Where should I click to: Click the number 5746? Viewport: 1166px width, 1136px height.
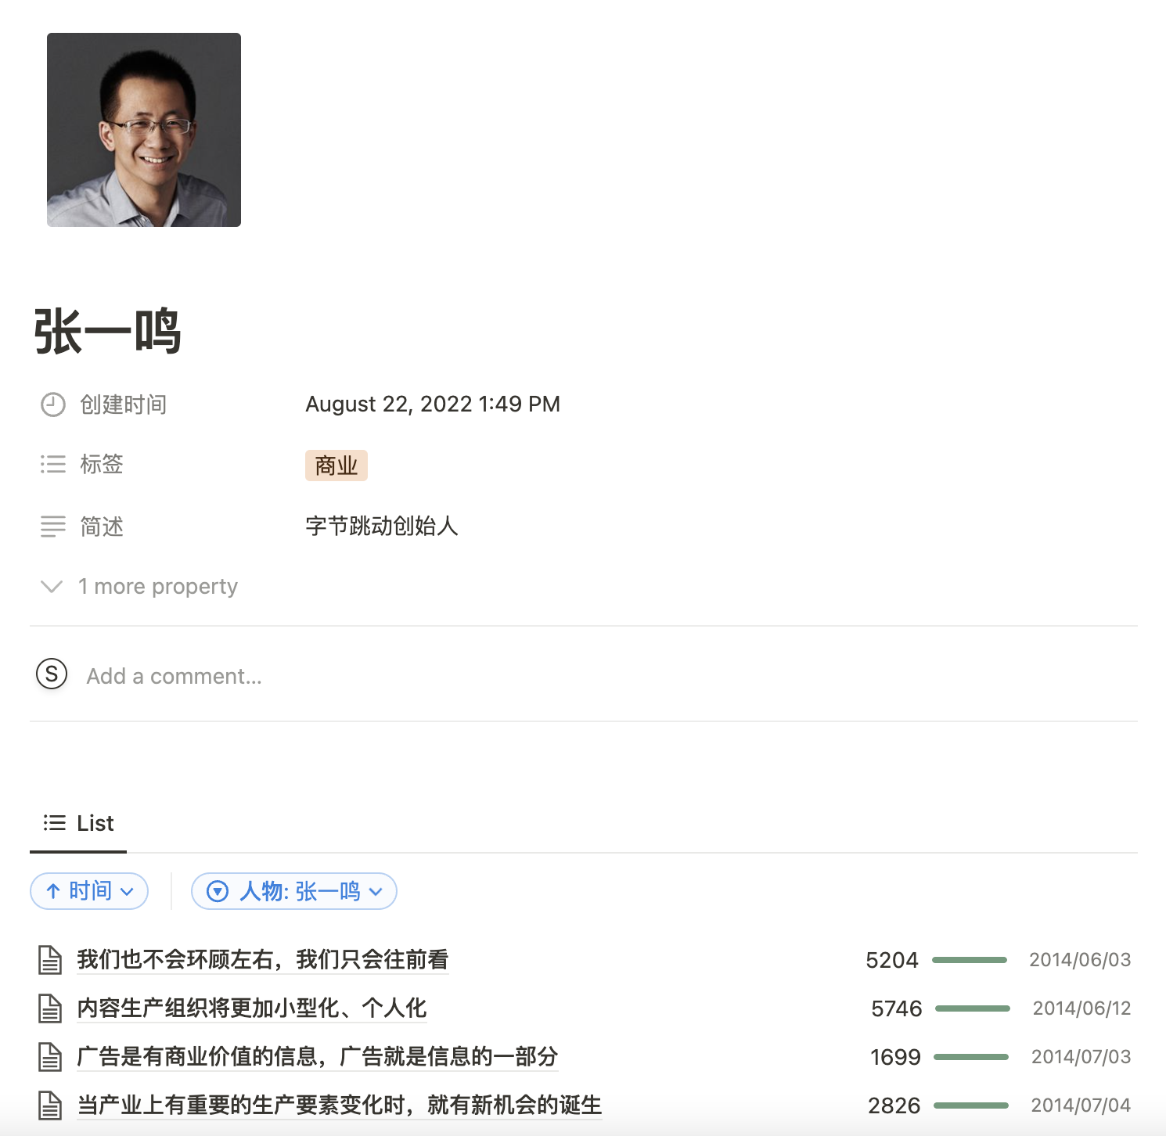tap(897, 1008)
